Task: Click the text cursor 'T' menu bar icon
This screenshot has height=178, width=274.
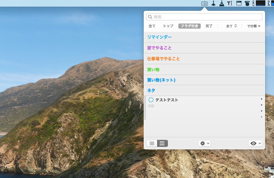Action: coord(230,3)
